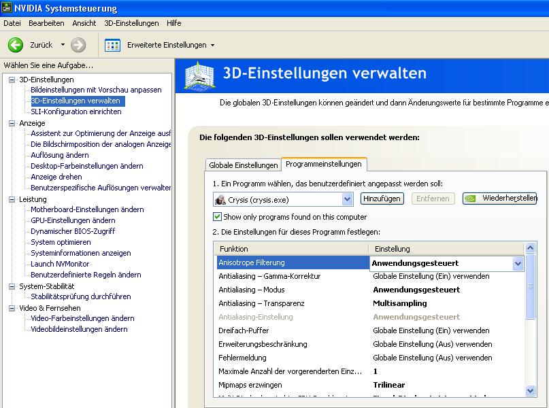The width and height of the screenshot is (549, 408).
Task: Click the NVIDIA Systemsteuerung title bar icon
Action: (7, 7)
